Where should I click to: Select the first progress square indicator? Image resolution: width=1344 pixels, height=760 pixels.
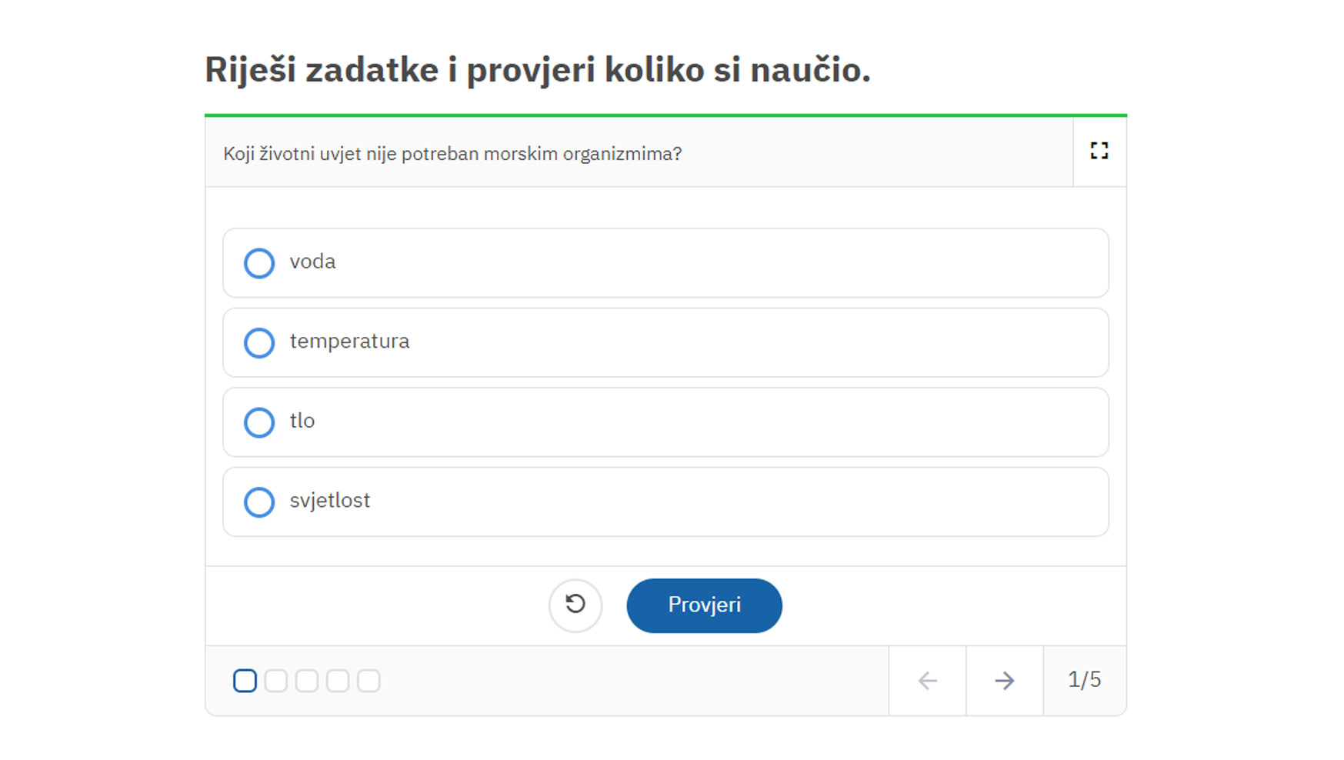point(245,681)
